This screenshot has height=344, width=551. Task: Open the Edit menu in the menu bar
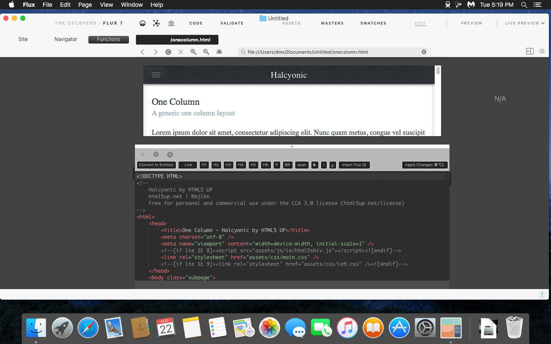click(x=65, y=5)
